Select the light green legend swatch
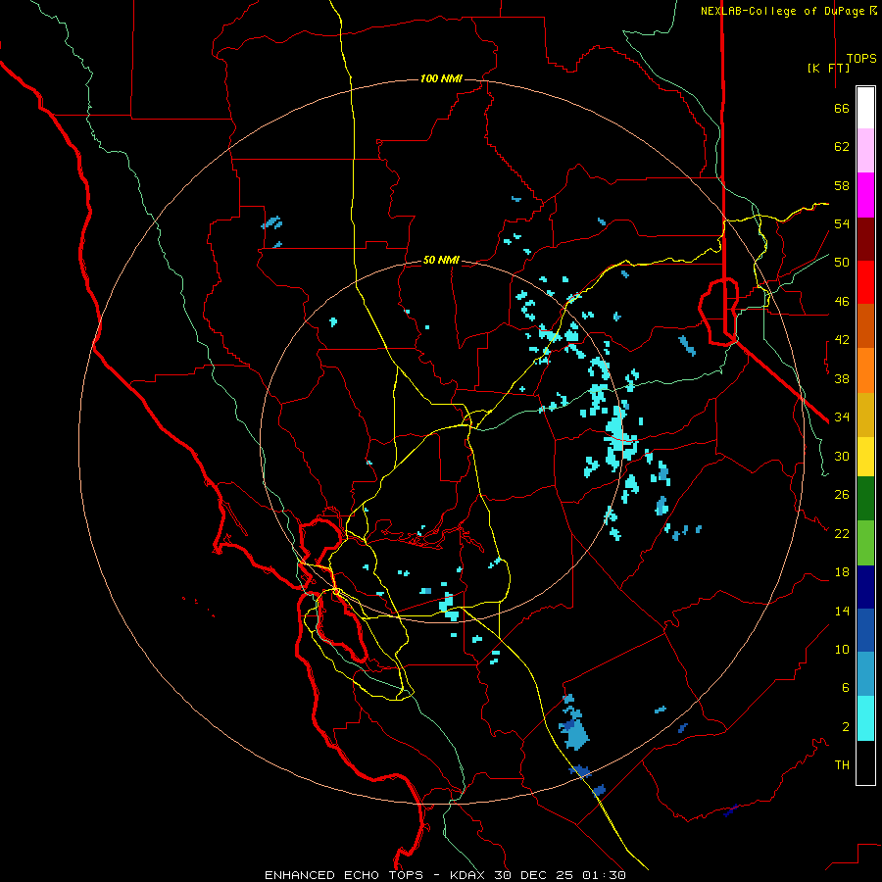This screenshot has width=882, height=882. click(865, 542)
